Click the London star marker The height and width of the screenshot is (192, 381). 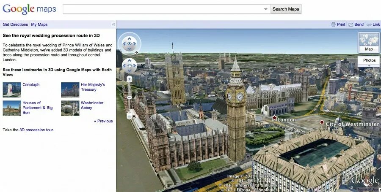click(274, 118)
